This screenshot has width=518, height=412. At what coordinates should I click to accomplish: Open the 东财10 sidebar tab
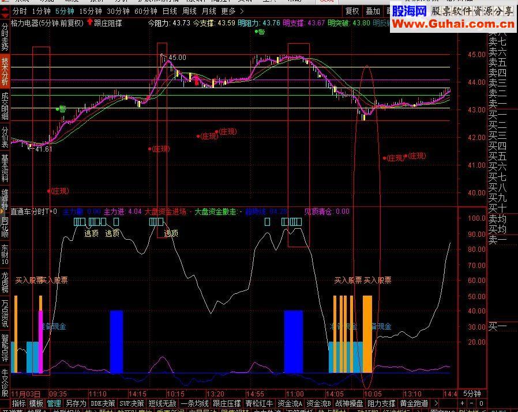(x=5, y=254)
